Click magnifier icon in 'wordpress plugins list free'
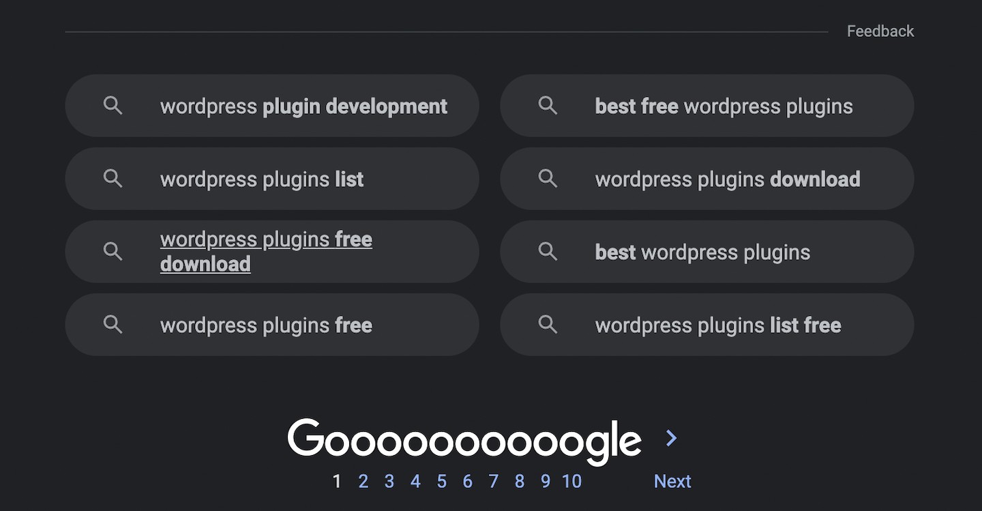This screenshot has height=511, width=982. pos(548,325)
